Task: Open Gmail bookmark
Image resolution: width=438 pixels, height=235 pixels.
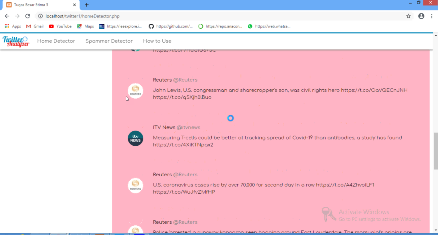Action: click(x=35, y=26)
